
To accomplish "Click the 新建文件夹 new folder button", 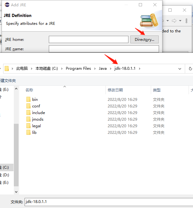I will (x=8, y=81).
